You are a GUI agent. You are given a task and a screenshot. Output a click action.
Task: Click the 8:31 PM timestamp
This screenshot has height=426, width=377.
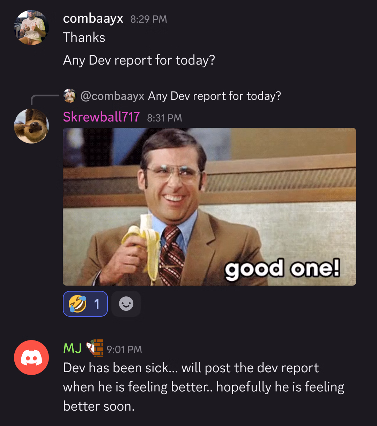click(164, 118)
